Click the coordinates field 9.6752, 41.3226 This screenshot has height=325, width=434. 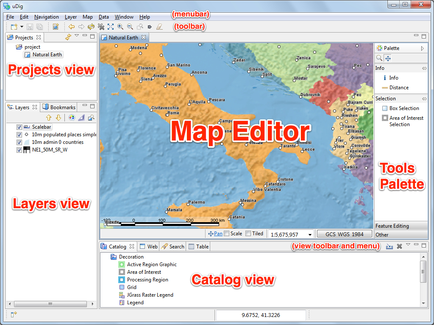261,315
